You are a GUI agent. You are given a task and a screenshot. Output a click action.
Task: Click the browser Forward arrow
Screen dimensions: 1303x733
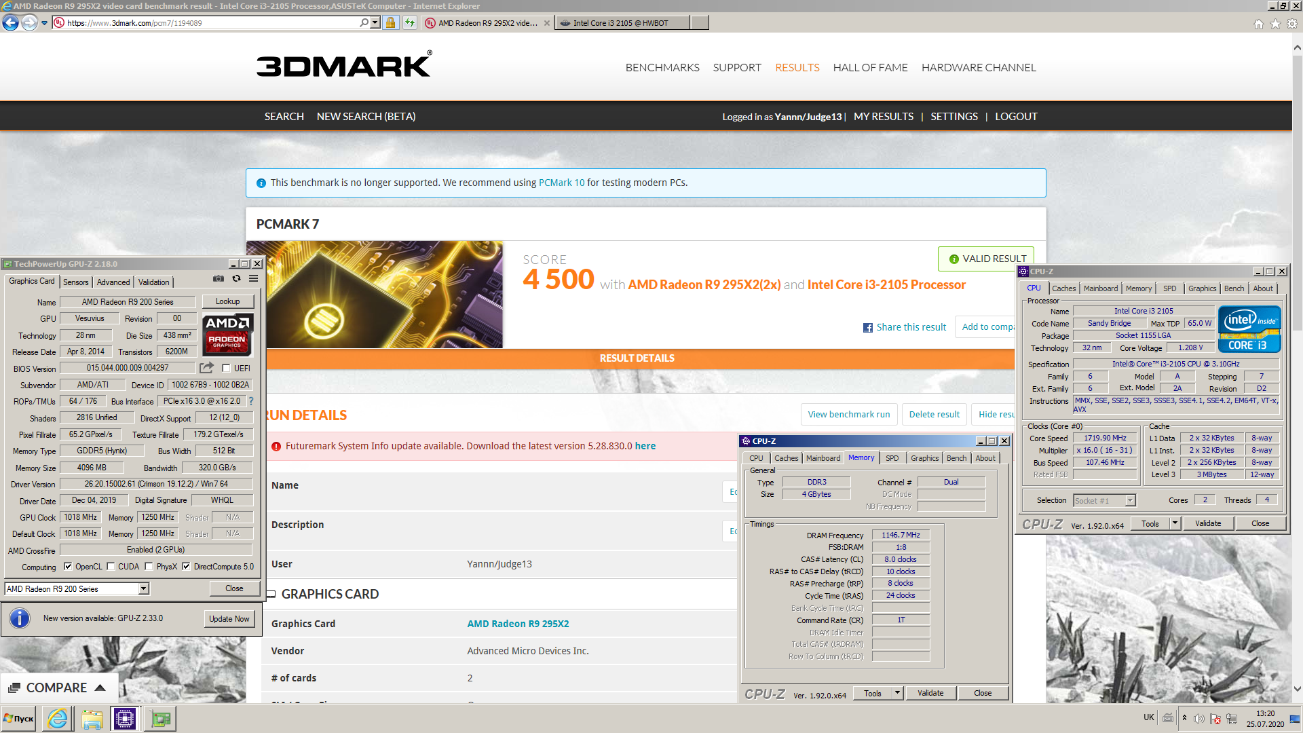29,22
